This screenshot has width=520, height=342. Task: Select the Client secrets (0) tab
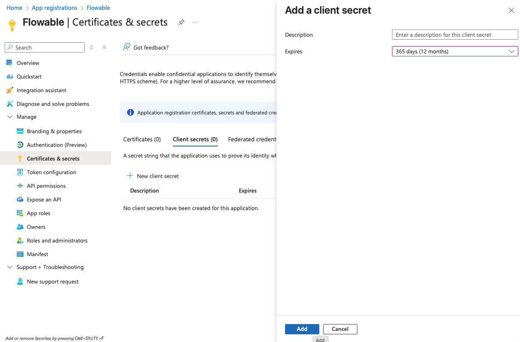pyautogui.click(x=195, y=139)
